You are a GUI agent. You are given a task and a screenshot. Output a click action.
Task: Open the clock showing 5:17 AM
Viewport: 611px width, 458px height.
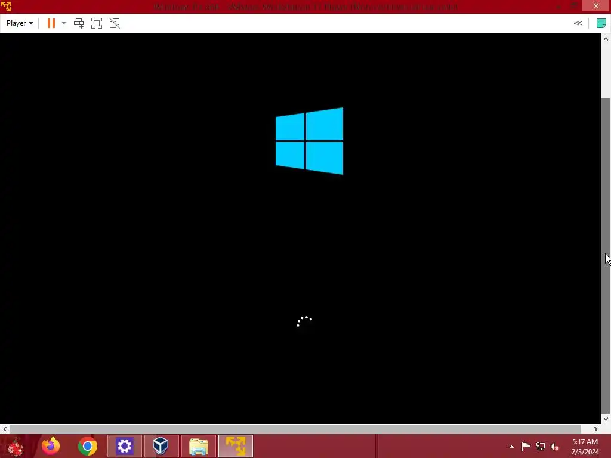[x=585, y=447]
